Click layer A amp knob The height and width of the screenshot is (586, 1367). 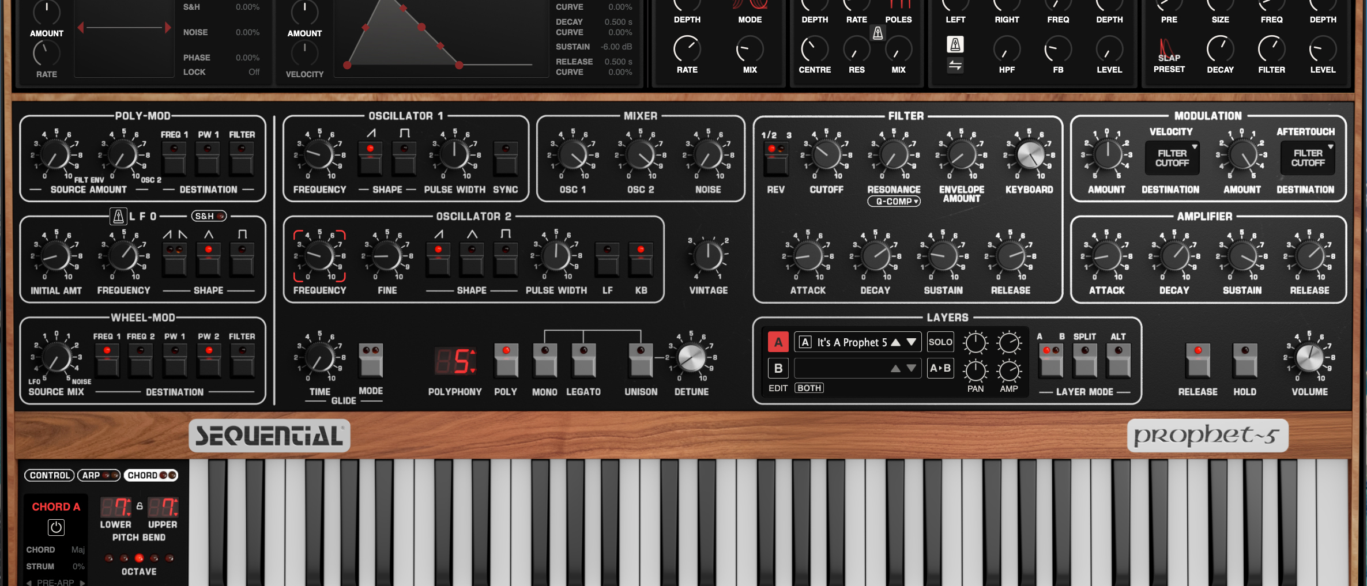click(1009, 343)
